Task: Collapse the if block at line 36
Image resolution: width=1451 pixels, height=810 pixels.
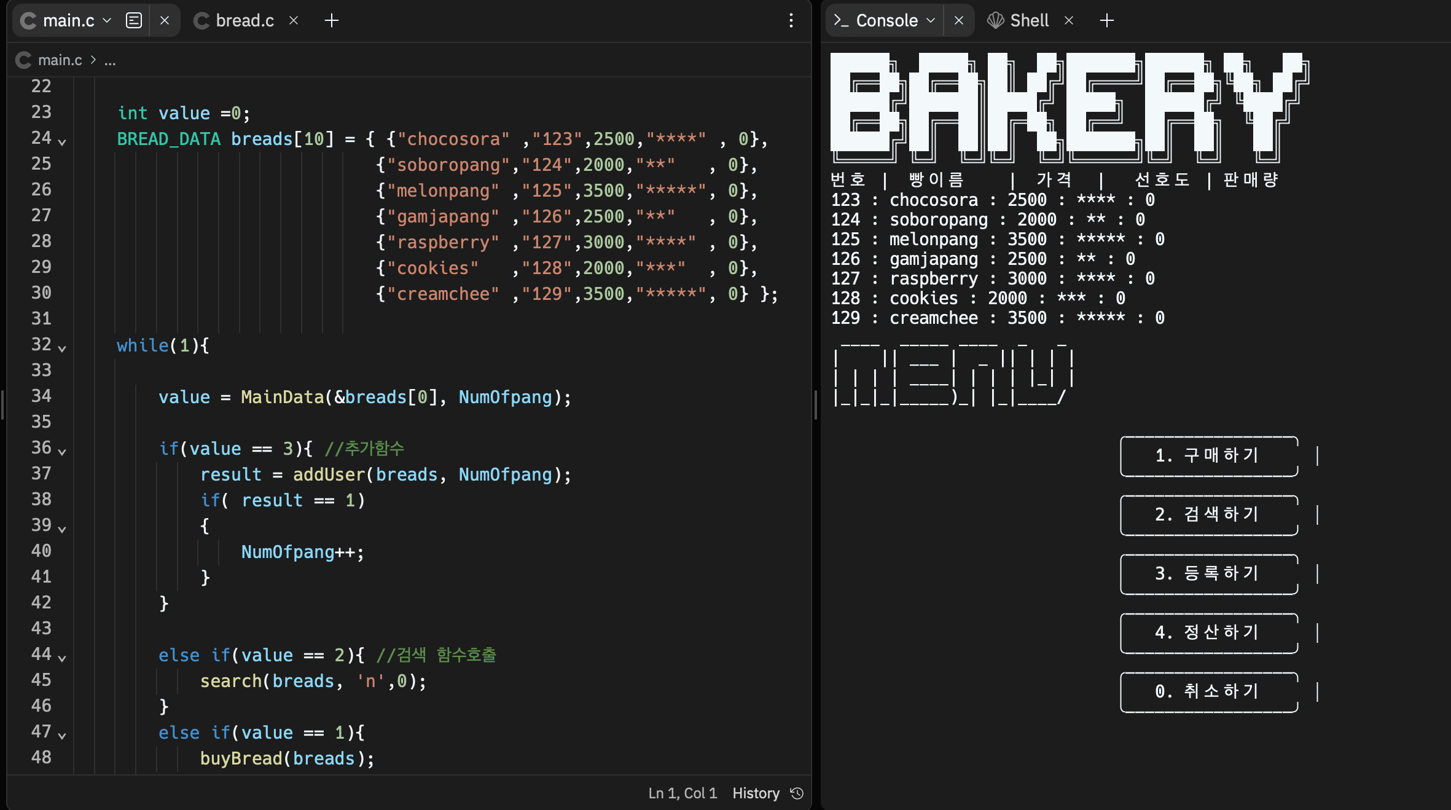Action: [x=62, y=451]
